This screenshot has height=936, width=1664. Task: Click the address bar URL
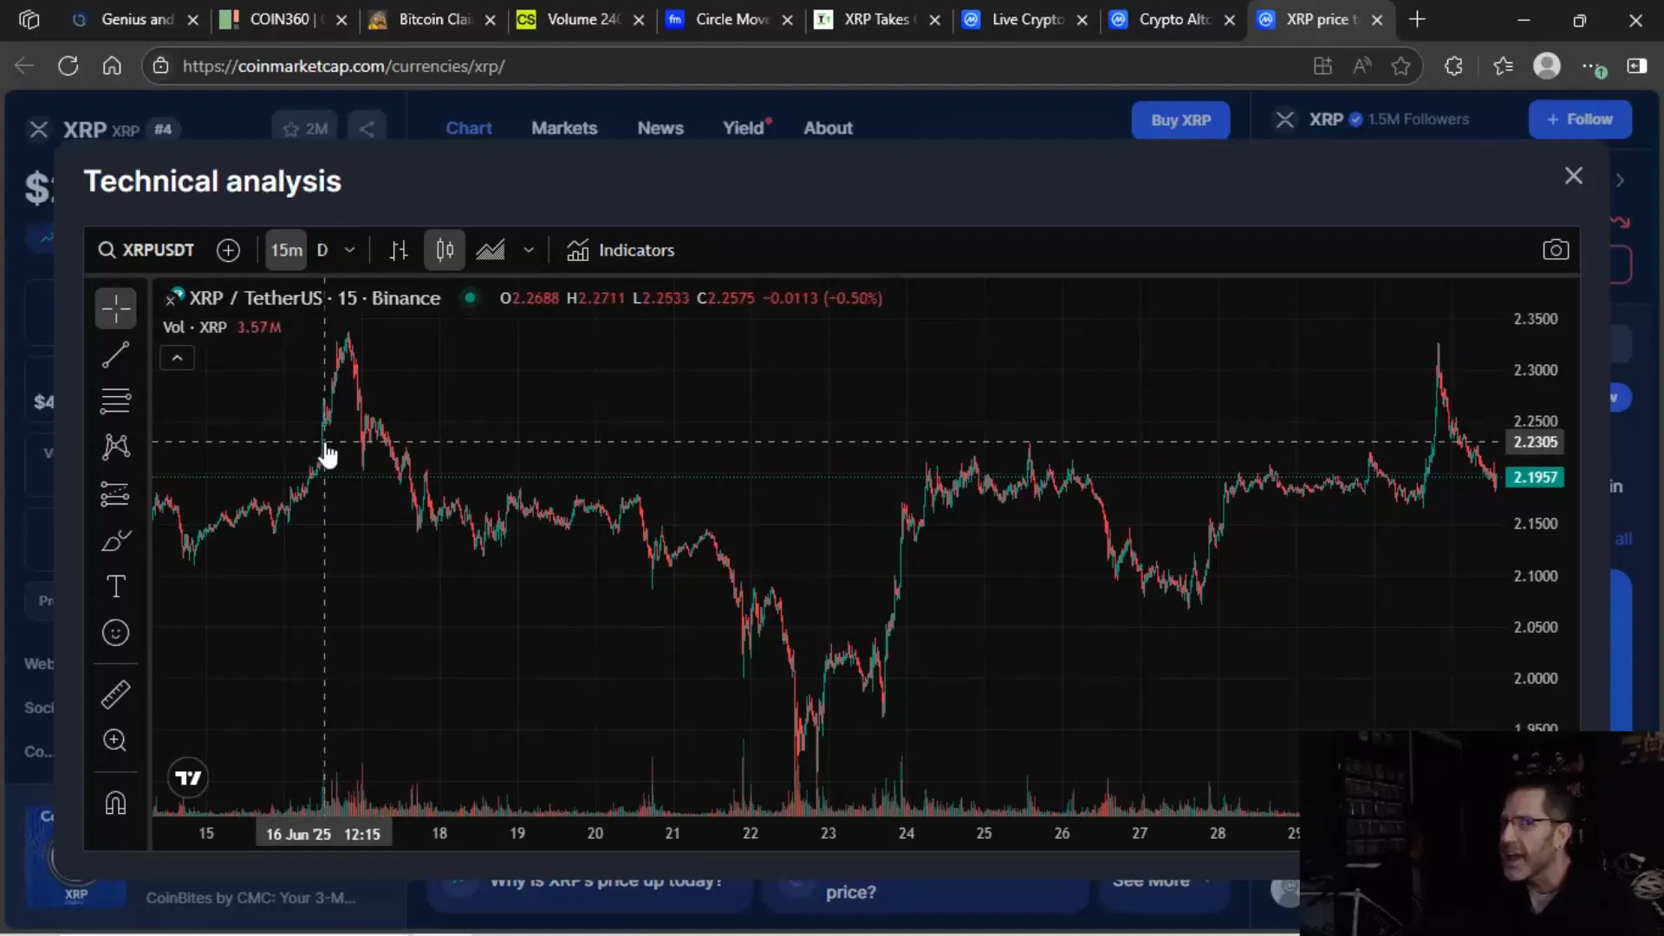[343, 66]
